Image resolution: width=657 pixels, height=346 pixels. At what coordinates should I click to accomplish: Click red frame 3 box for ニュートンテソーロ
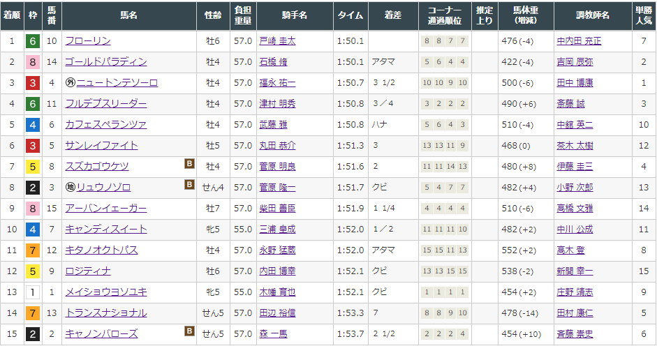pos(33,83)
